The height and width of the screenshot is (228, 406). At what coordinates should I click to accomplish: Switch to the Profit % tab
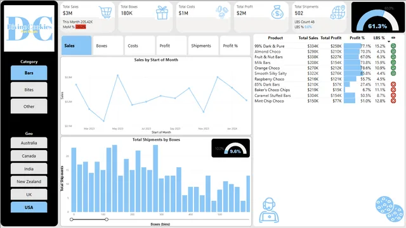click(235, 46)
